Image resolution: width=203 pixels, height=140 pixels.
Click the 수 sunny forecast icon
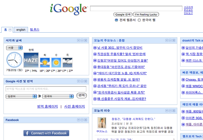tap(56, 63)
